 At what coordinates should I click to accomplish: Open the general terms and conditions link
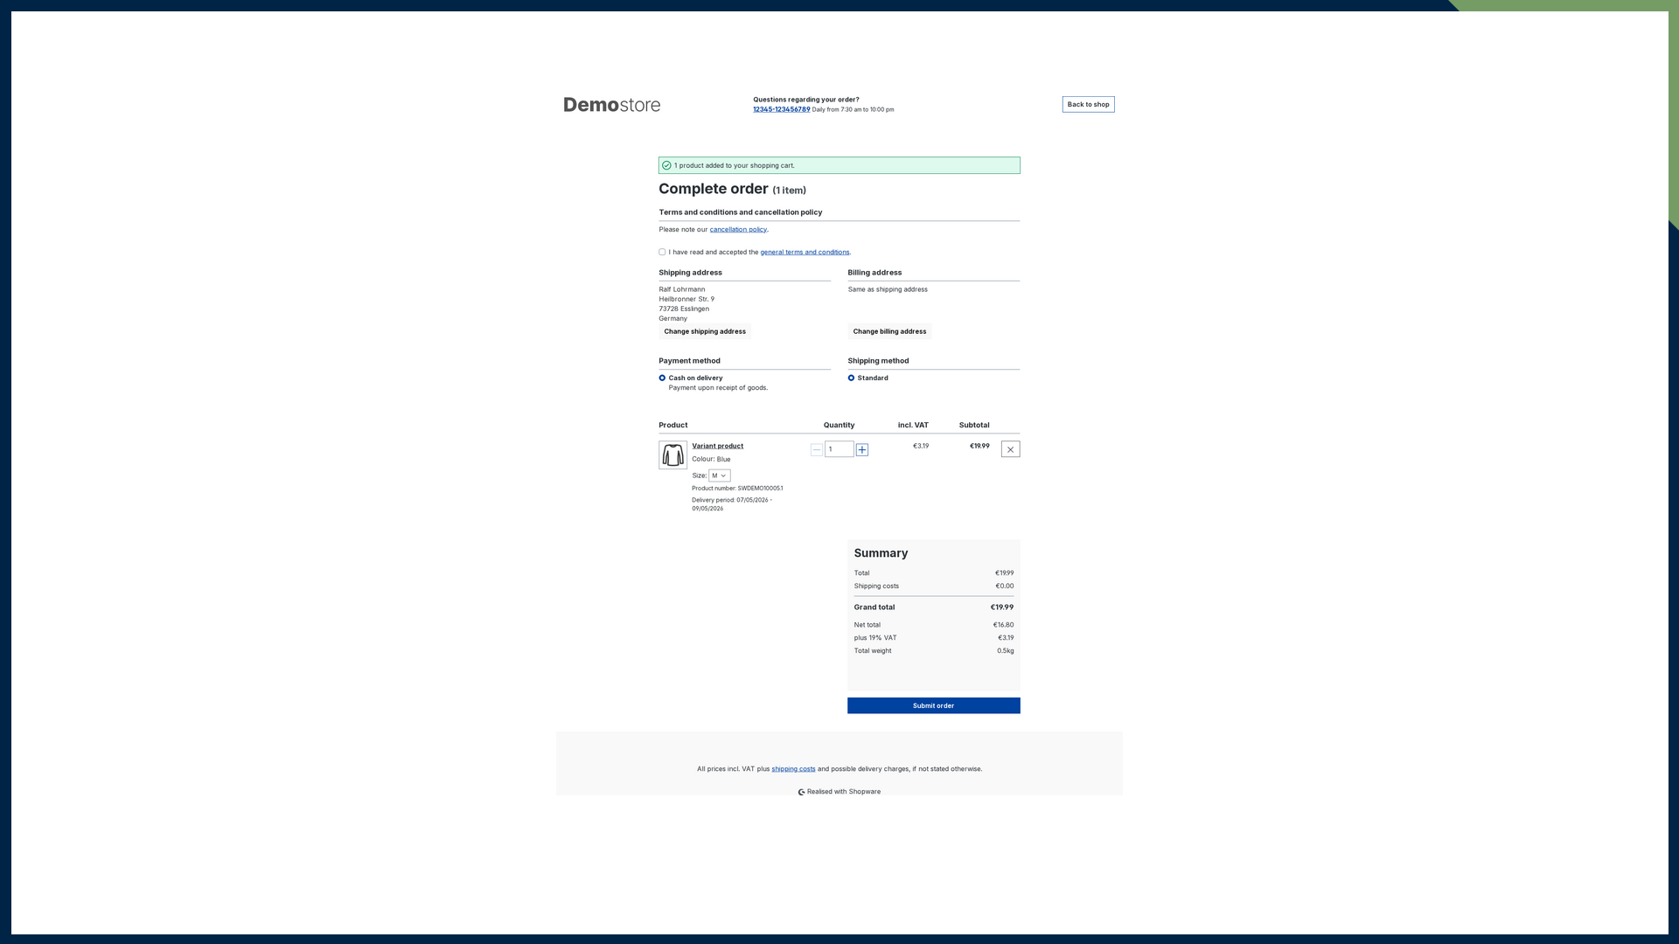[x=805, y=252]
